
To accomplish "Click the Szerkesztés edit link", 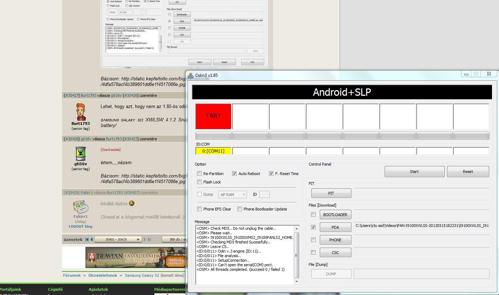I will [110, 149].
